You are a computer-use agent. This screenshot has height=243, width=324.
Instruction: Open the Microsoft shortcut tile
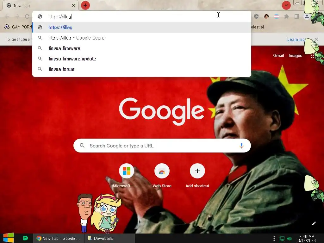[x=127, y=176]
